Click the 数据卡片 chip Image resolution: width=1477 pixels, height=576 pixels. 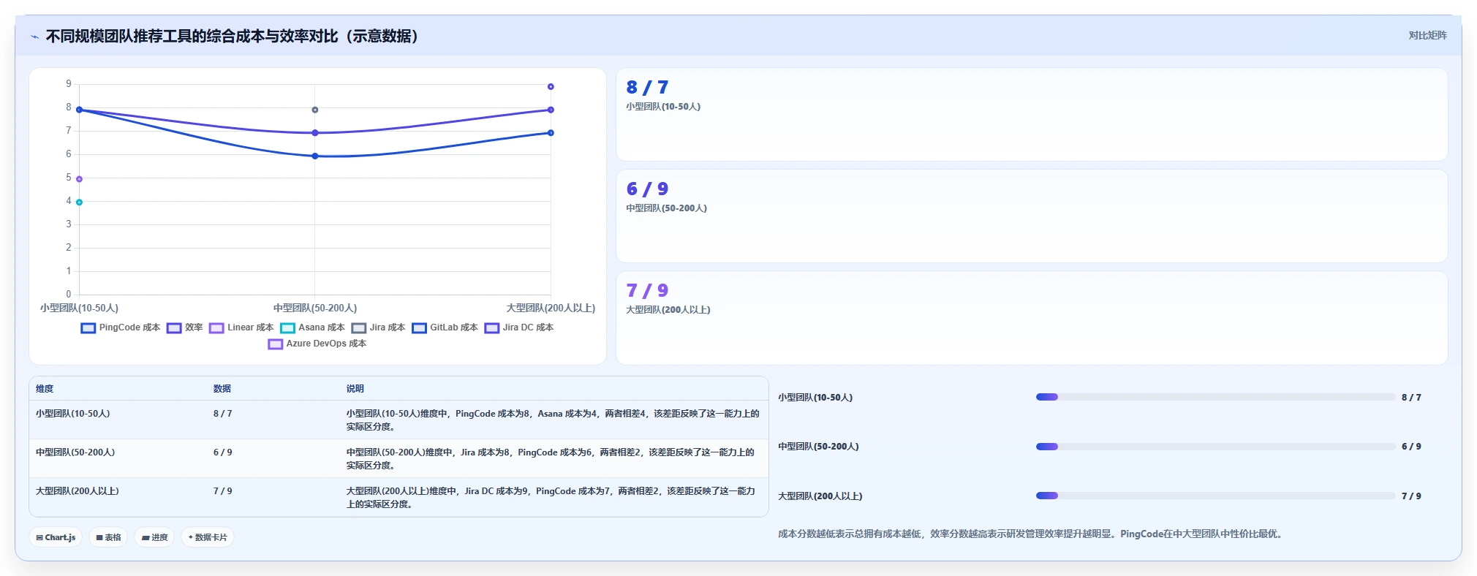pos(208,537)
